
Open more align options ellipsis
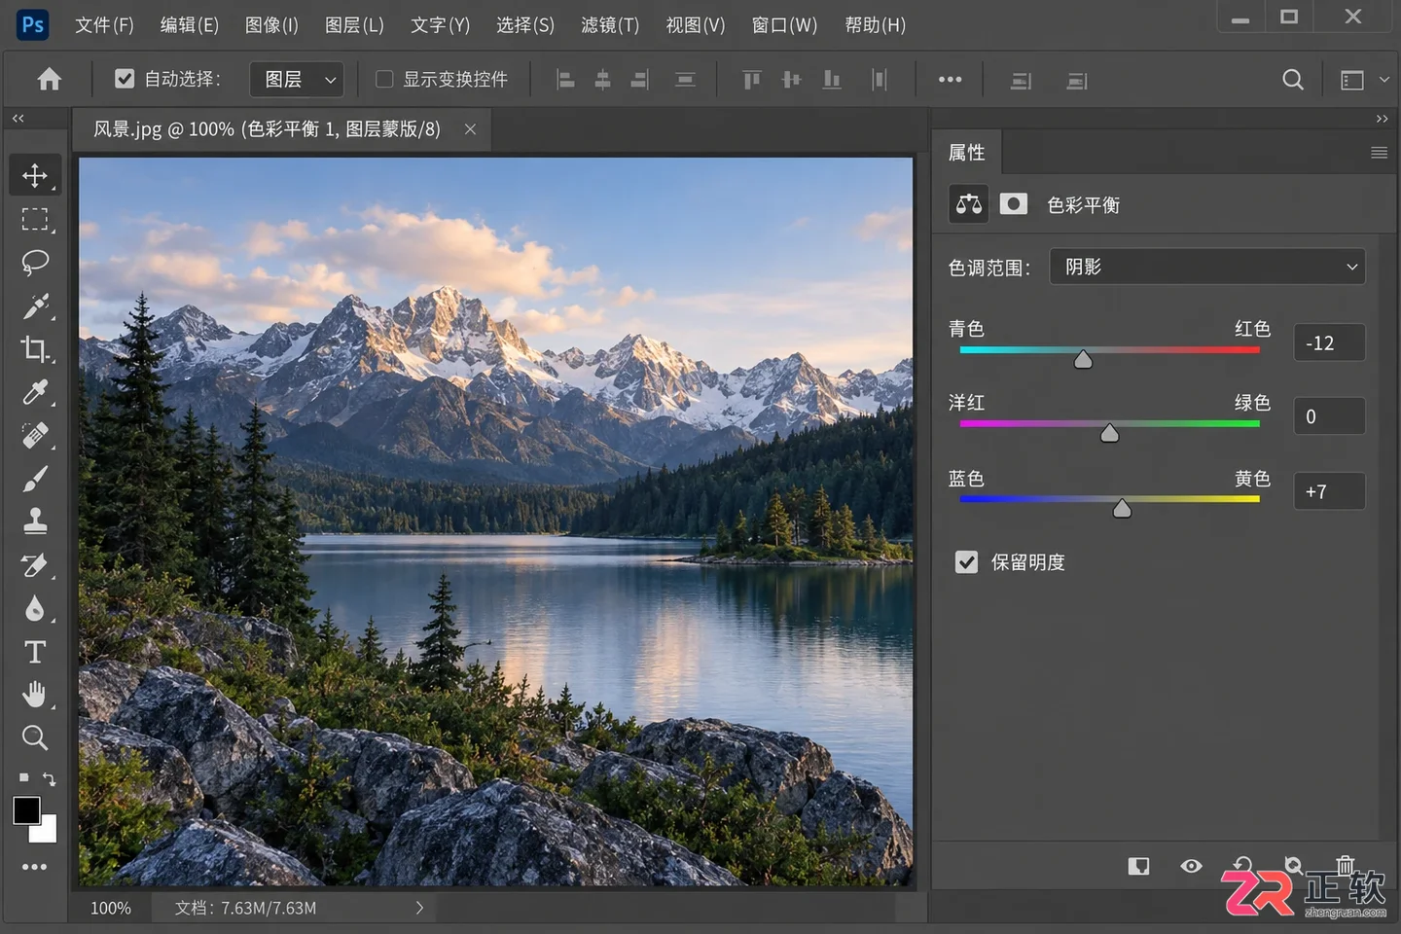point(950,80)
